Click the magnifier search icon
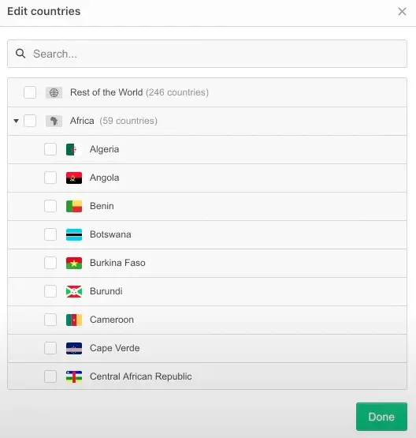The image size is (416, 438). coord(20,54)
